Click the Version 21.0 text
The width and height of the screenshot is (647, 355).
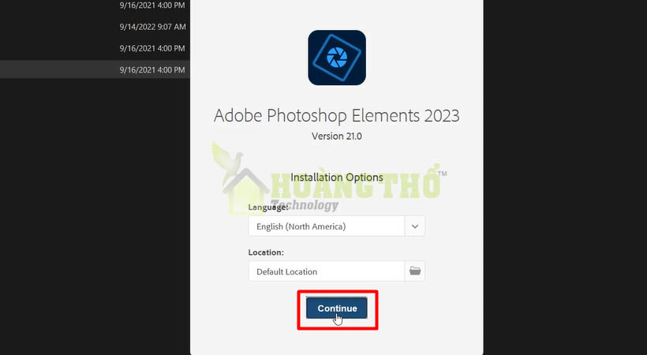pyautogui.click(x=337, y=136)
